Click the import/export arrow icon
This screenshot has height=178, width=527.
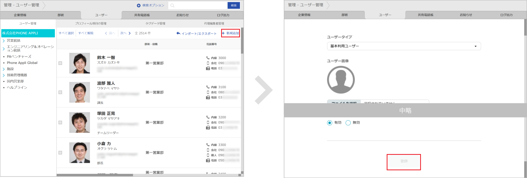pyautogui.click(x=178, y=33)
